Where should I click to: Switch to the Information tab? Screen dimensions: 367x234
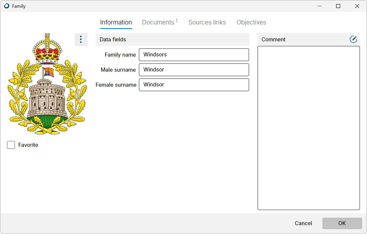tap(116, 22)
